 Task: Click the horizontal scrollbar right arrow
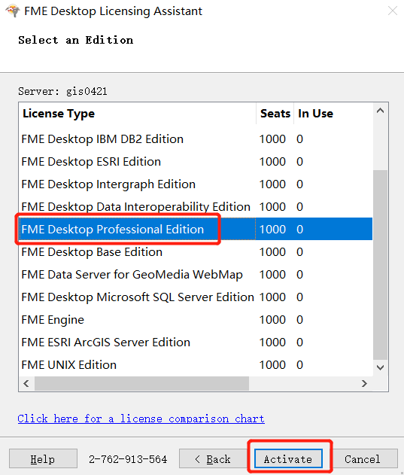(x=365, y=383)
